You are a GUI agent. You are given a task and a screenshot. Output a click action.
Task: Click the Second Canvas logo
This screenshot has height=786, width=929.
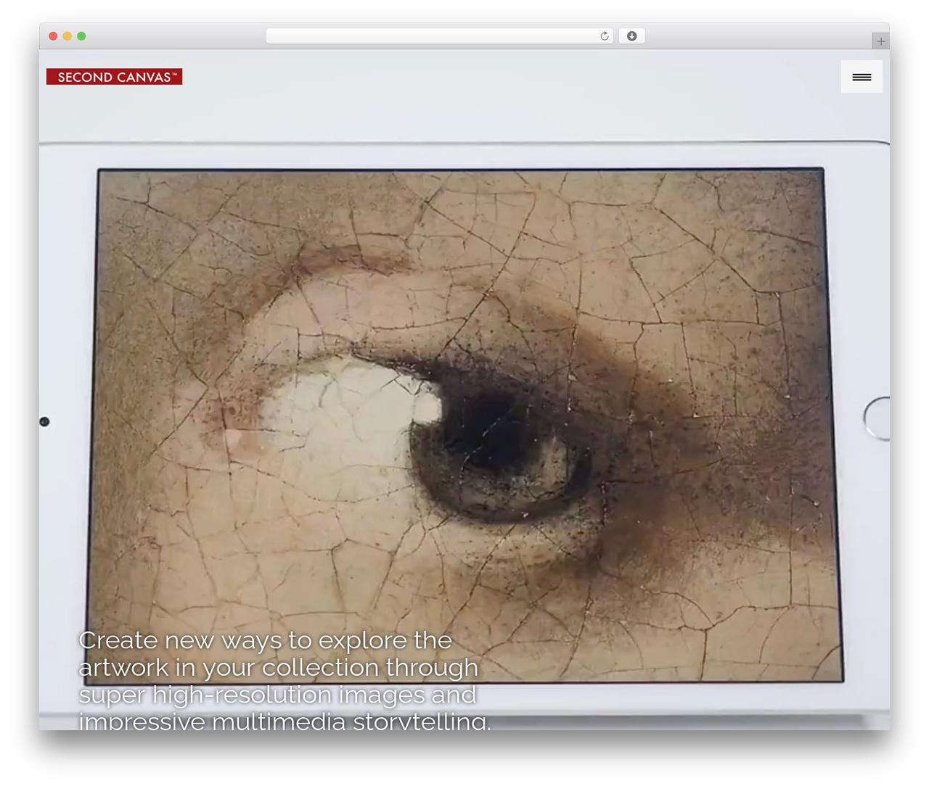(114, 77)
